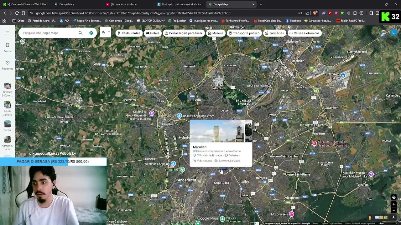Click the Koninklijk Museum Midden-Afrika marker
Screen dimensions: 401x225
[x=371, y=174]
